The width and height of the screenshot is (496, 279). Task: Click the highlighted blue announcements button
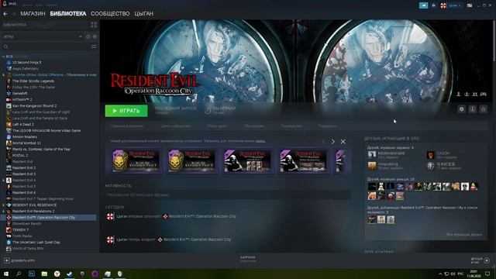[423, 5]
